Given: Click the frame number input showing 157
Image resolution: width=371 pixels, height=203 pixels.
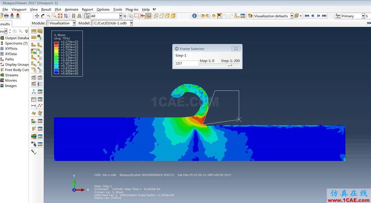Looking at the screenshot, I should (x=187, y=64).
